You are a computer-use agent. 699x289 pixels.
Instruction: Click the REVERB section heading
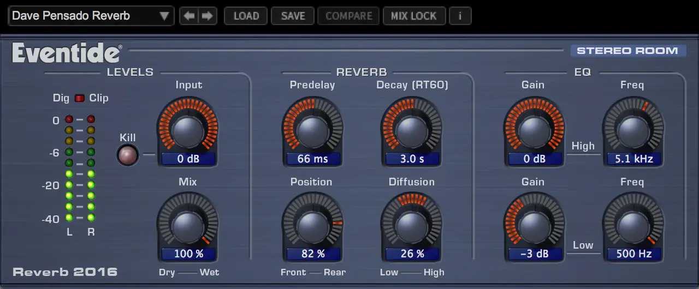pyautogui.click(x=362, y=72)
